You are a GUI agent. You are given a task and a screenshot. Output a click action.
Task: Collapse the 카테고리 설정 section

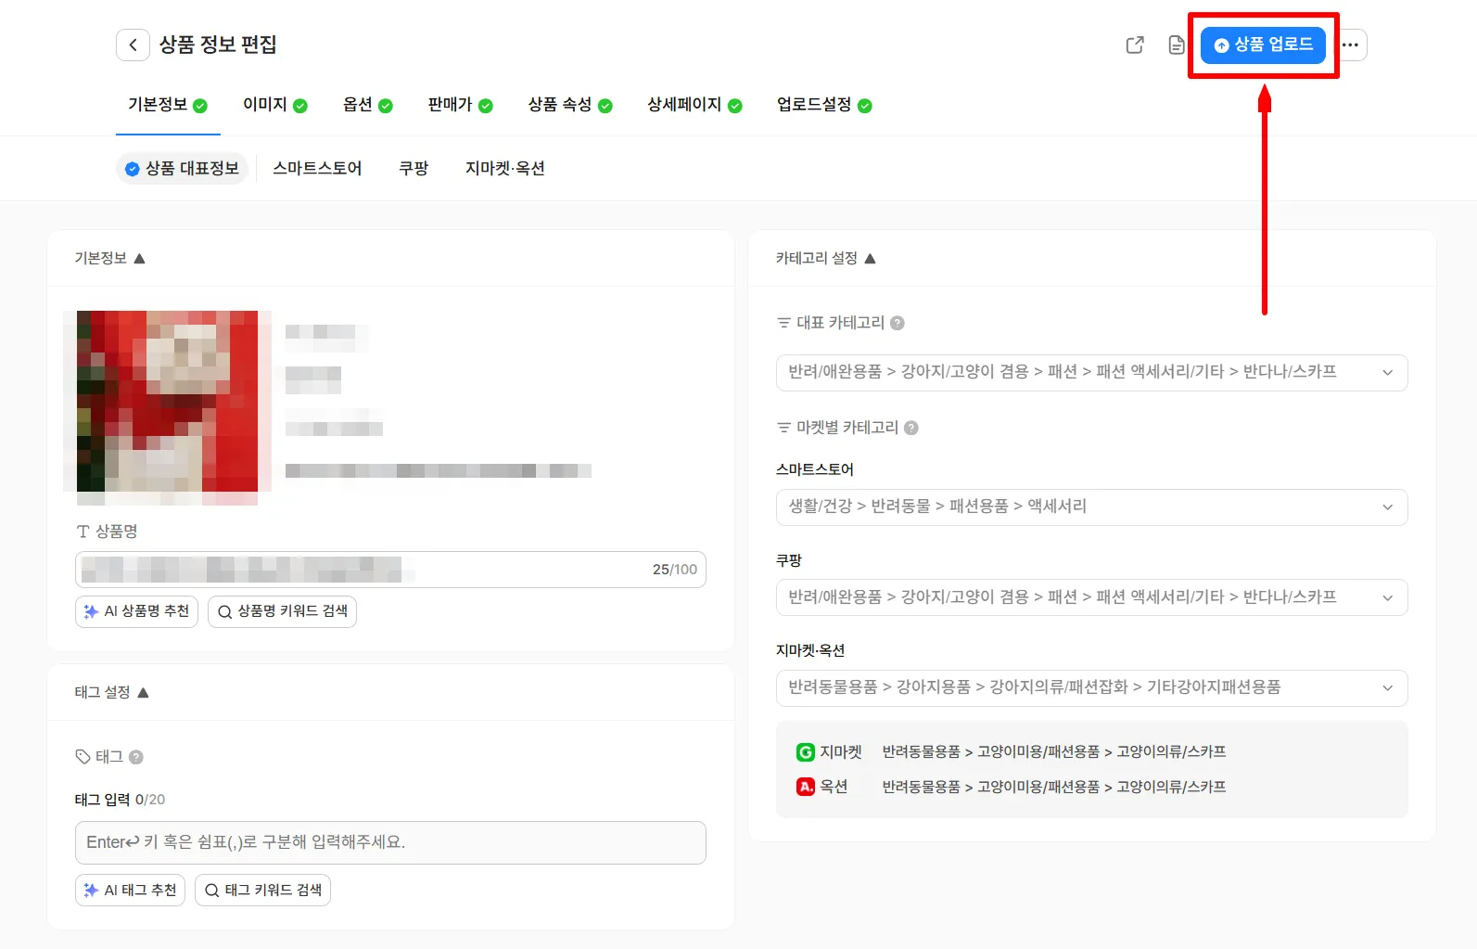870,259
